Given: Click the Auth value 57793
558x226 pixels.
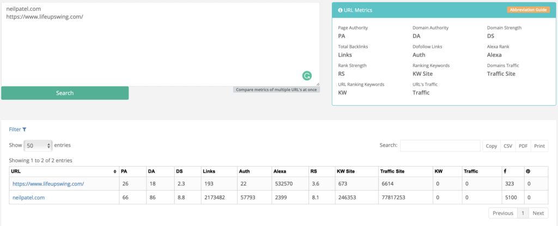Looking at the screenshot, I should click(247, 198).
